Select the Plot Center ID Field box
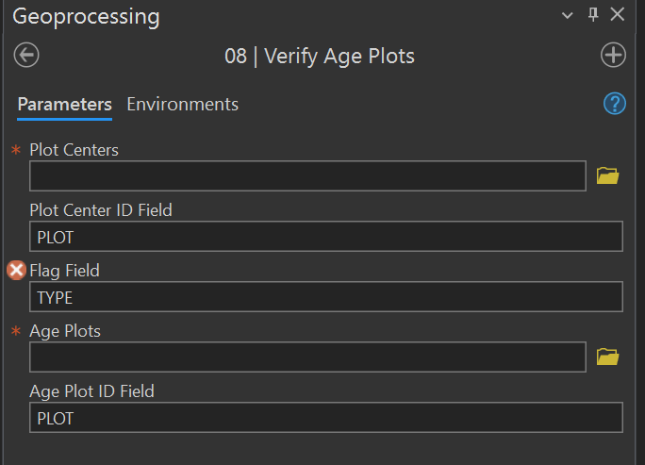645x465 pixels. click(325, 237)
